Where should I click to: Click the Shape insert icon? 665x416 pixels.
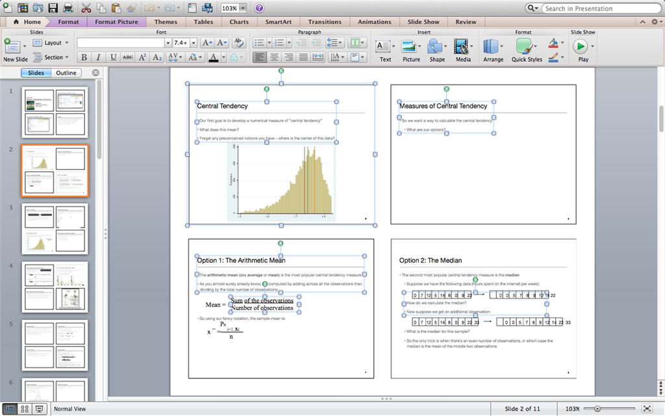pyautogui.click(x=436, y=49)
